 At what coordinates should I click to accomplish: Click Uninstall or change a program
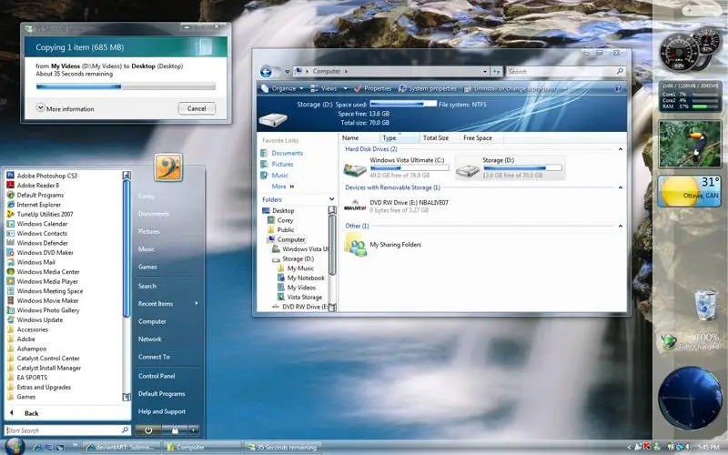click(510, 88)
